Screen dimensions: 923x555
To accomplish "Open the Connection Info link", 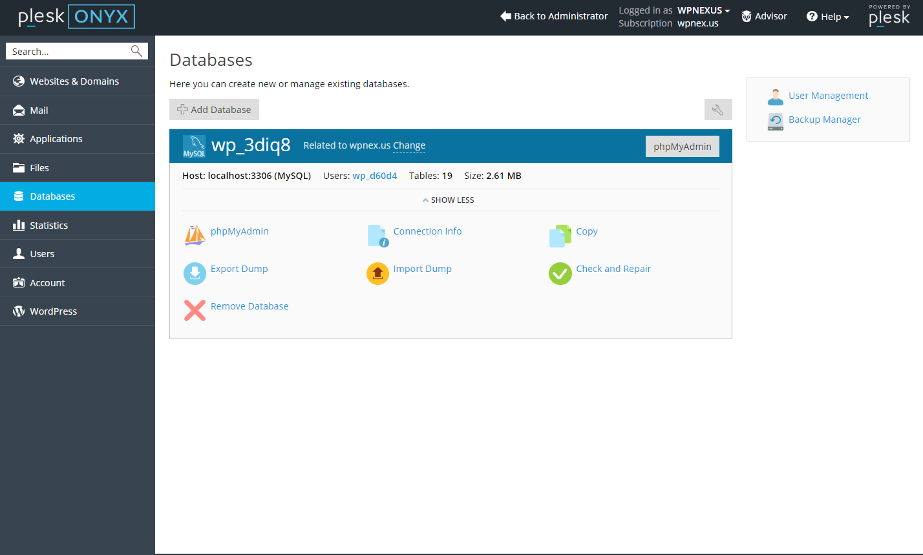I will pos(427,231).
